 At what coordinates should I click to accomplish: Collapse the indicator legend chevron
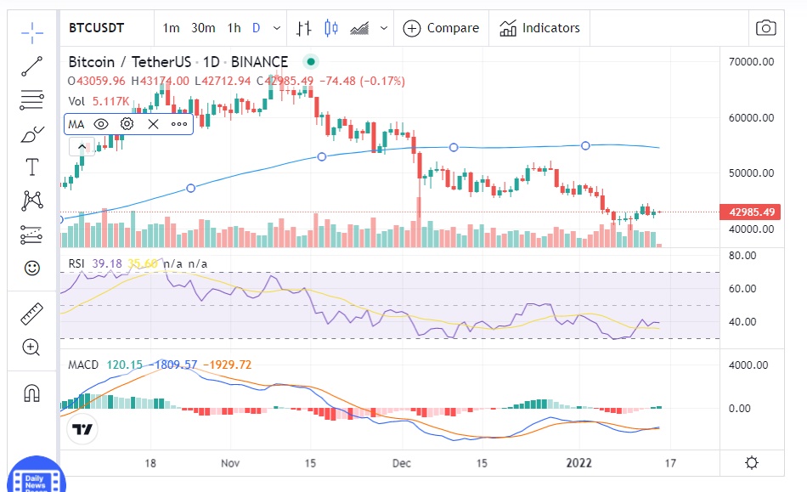click(82, 147)
